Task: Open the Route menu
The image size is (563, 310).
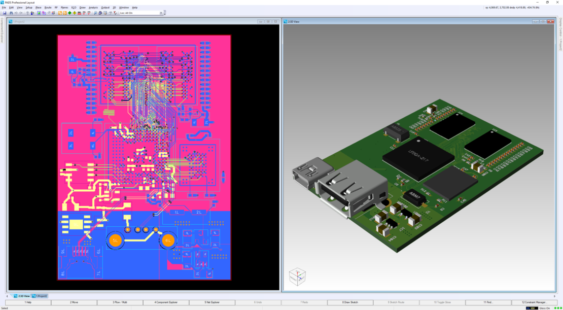Action: tap(48, 8)
